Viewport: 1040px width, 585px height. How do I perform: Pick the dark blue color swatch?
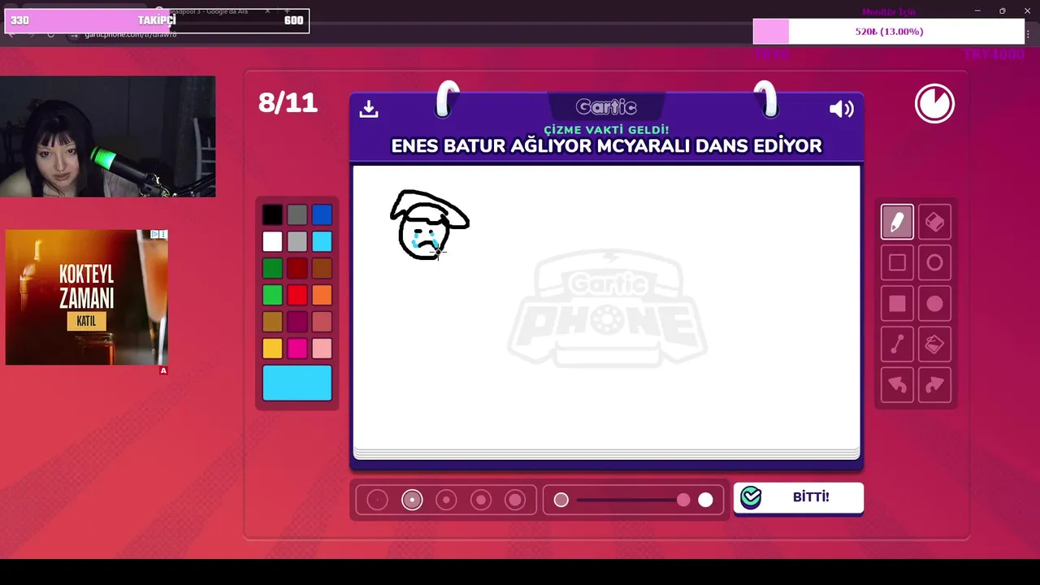322,214
